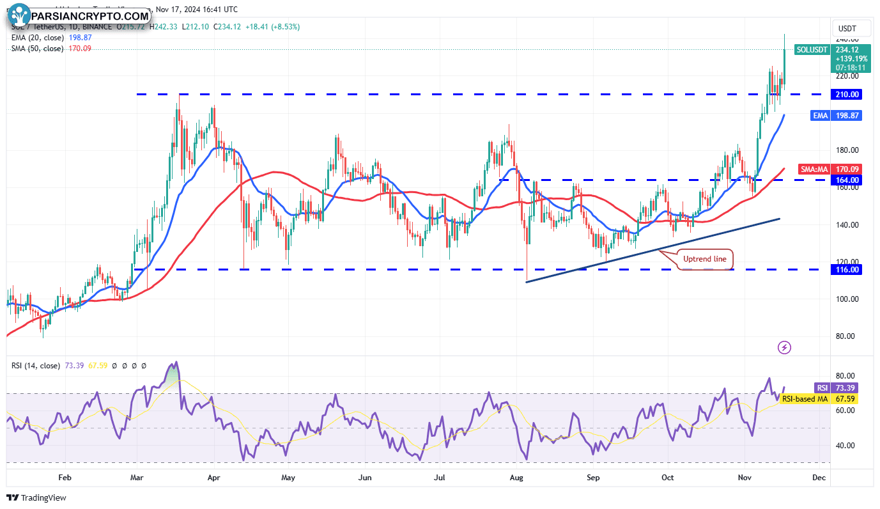The image size is (880, 509).
Task: Click the red SMA:MA axis tag
Action: click(x=814, y=169)
